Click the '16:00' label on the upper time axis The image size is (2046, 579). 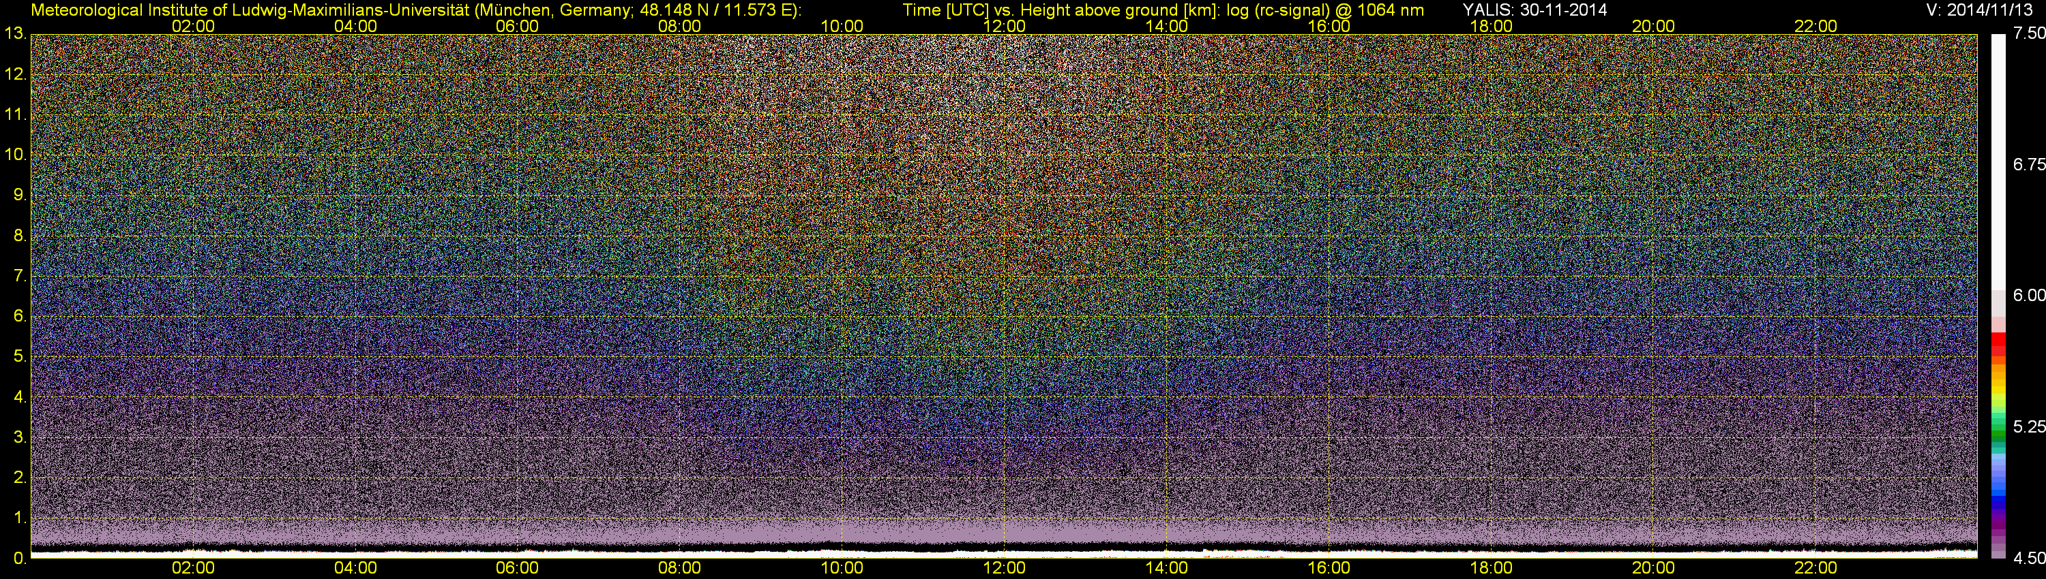(x=1329, y=26)
